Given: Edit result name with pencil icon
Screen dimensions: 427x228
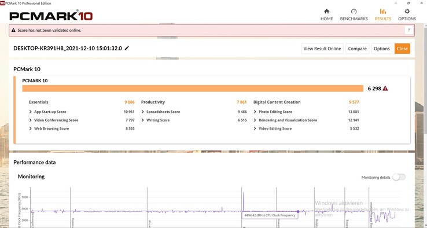Looking at the screenshot, I should tap(127, 48).
